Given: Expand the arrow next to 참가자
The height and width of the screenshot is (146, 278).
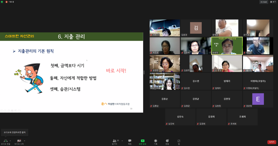Looking at the screenshot, I should pyautogui.click(x=122, y=141).
